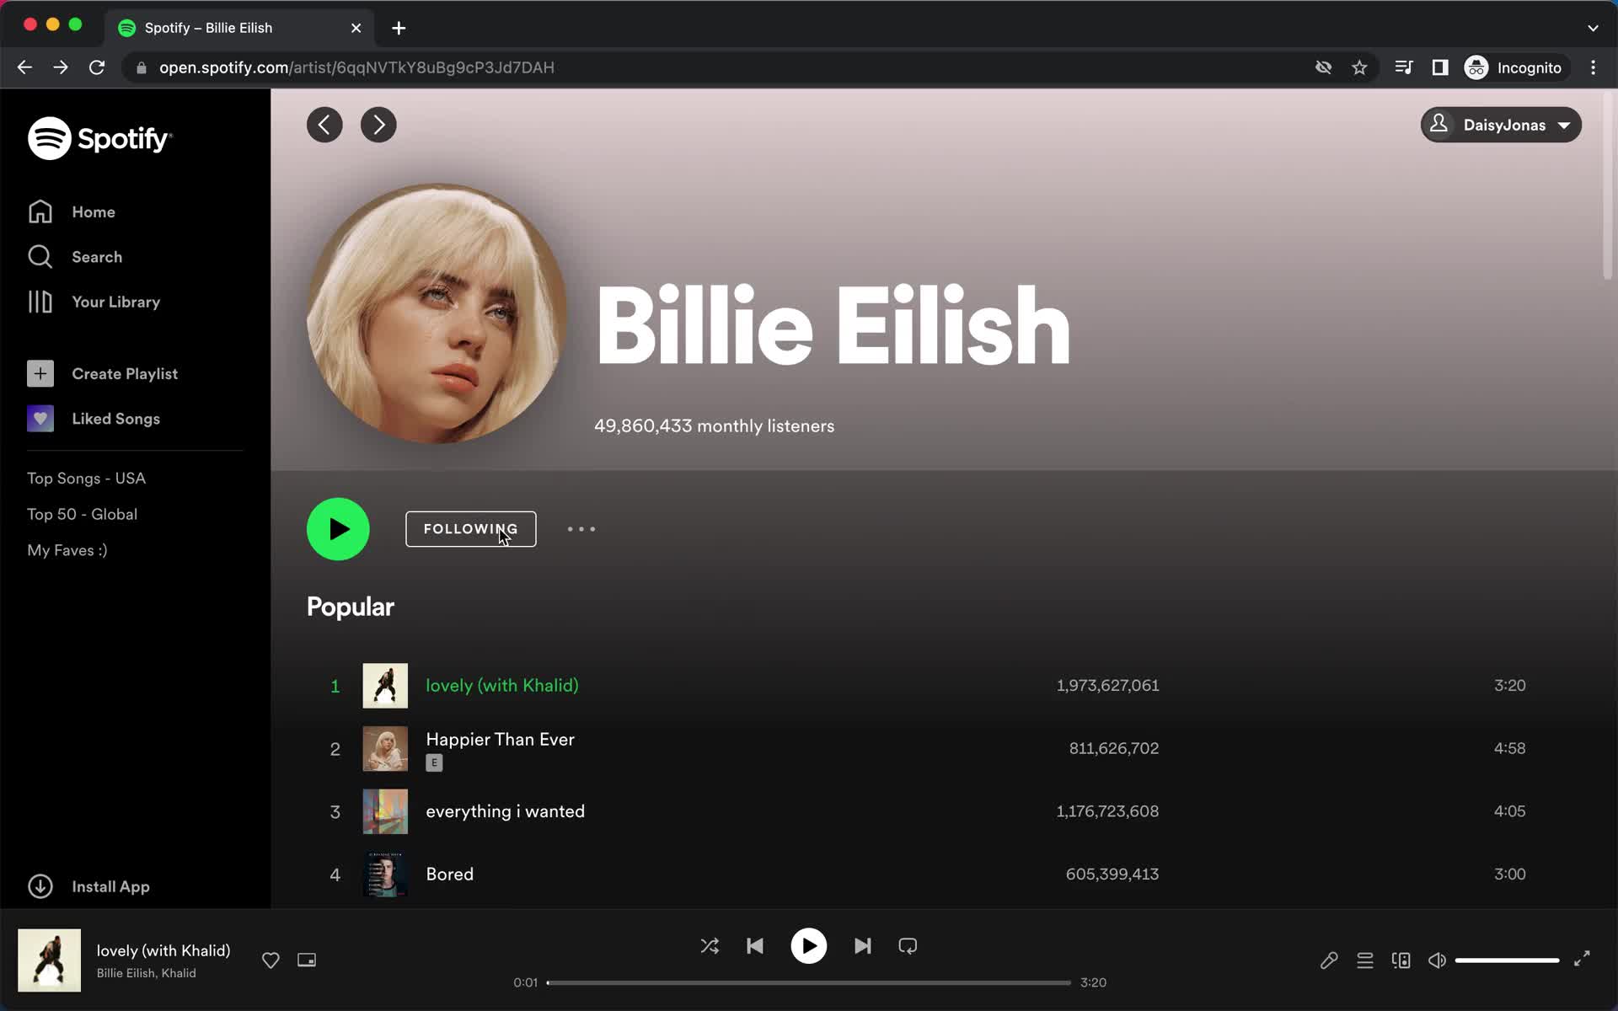This screenshot has height=1011, width=1618.
Task: Click the repeat/loop playback icon
Action: pos(906,946)
